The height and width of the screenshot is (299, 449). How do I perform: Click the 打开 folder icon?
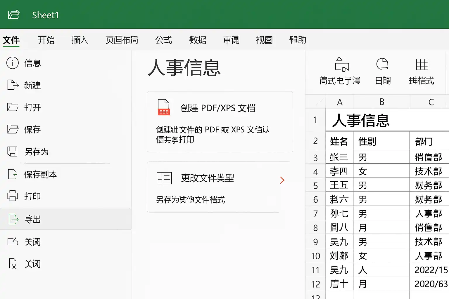(13, 107)
